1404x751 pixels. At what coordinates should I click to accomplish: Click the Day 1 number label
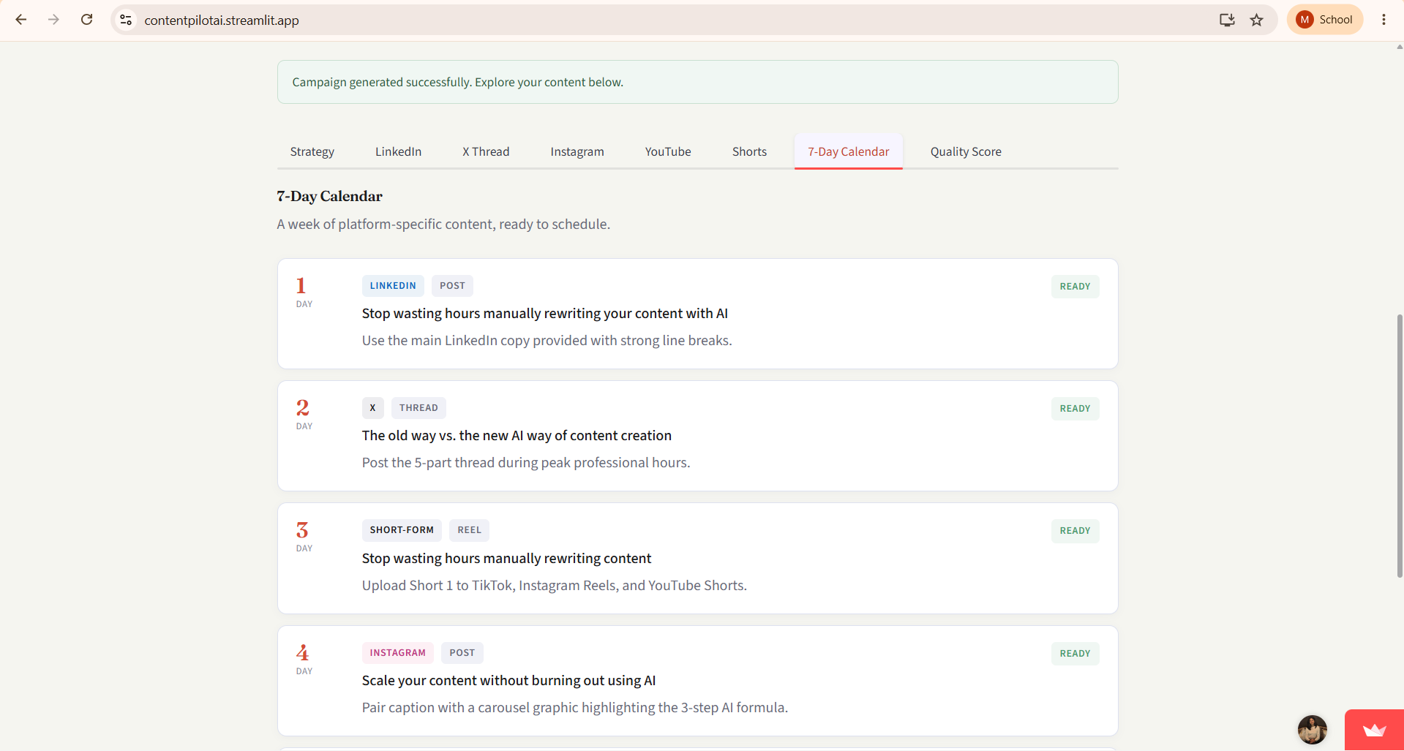click(301, 285)
